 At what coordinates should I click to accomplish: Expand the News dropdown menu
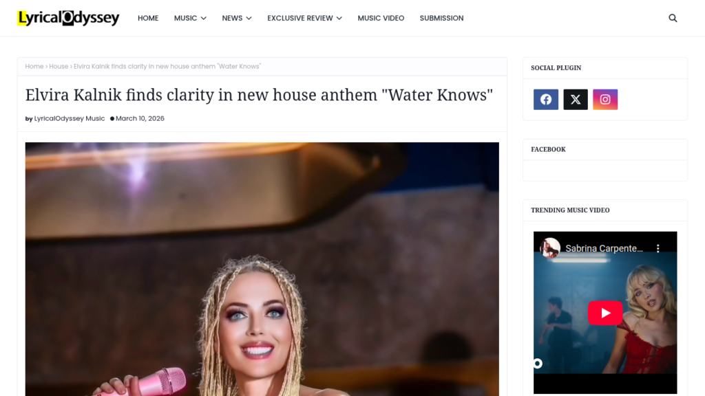[237, 18]
